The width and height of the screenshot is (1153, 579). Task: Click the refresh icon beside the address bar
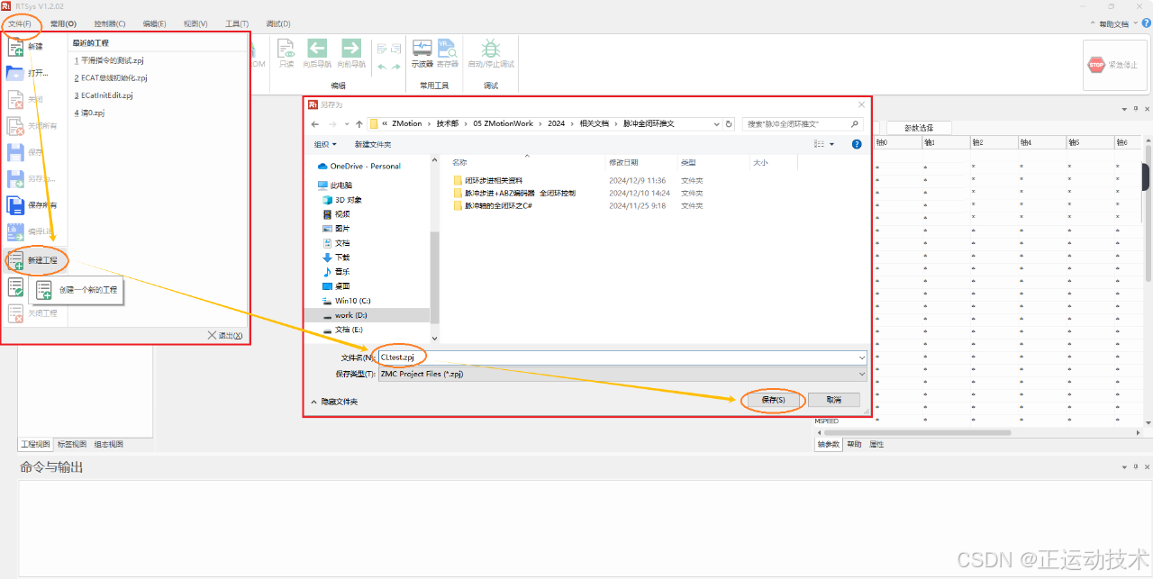coord(728,123)
